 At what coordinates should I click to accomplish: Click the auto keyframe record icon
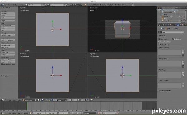click(99, 113)
